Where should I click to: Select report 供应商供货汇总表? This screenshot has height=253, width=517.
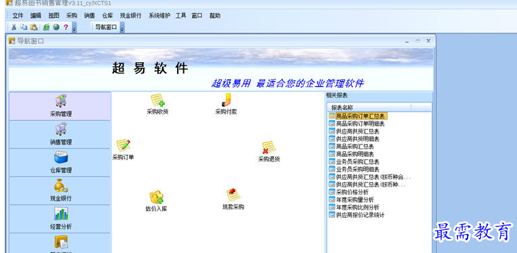tap(354, 132)
